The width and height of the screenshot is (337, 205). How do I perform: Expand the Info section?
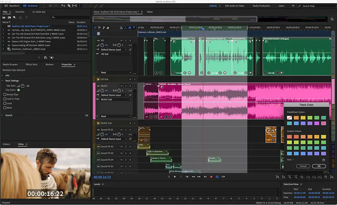(2, 76)
